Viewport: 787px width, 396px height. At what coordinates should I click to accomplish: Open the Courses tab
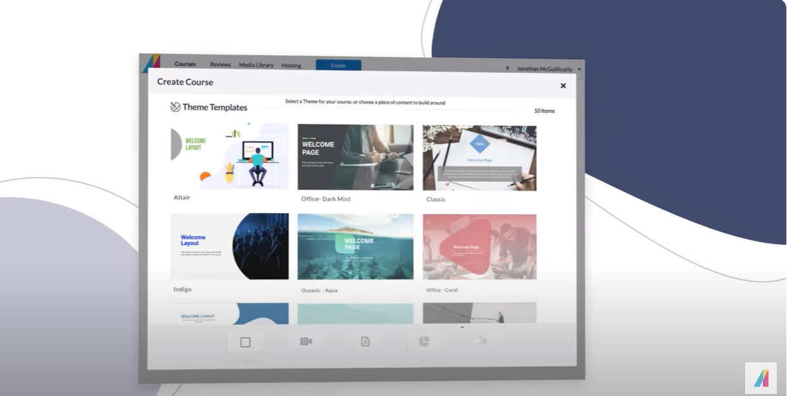click(185, 64)
